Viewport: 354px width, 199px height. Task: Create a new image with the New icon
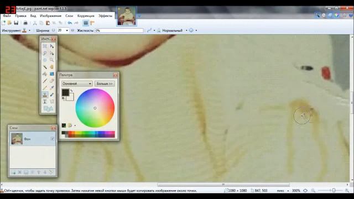point(3,23)
